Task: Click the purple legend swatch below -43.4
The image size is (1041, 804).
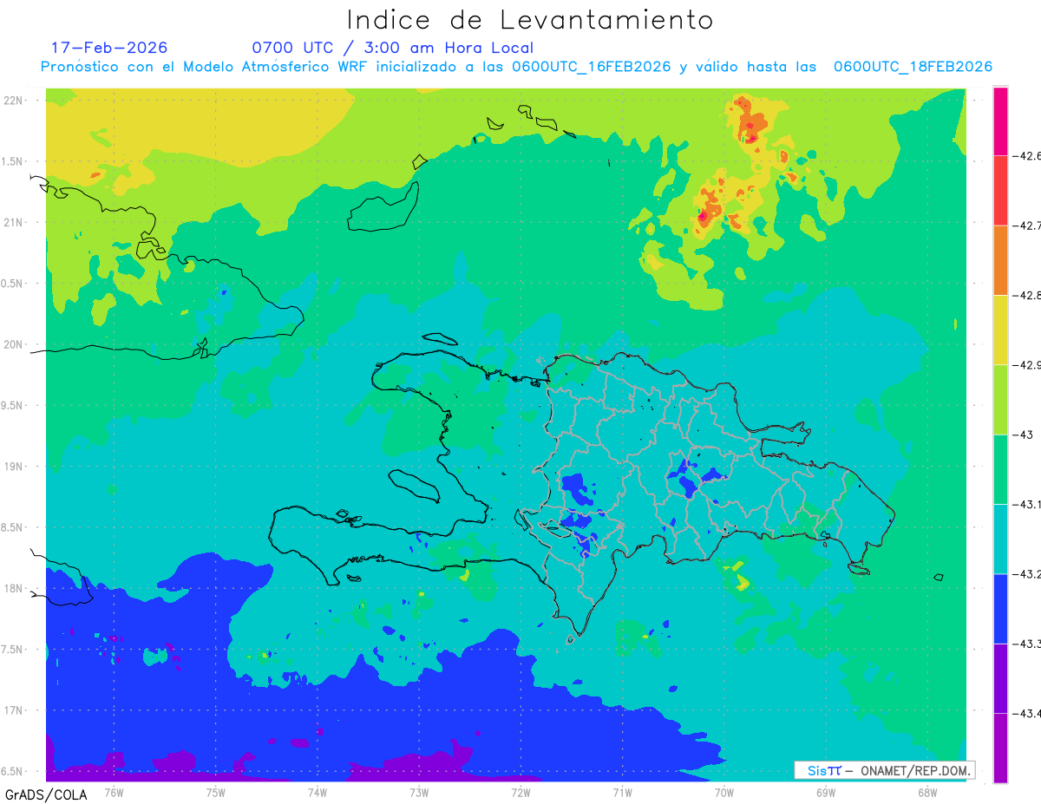Action: (1000, 748)
